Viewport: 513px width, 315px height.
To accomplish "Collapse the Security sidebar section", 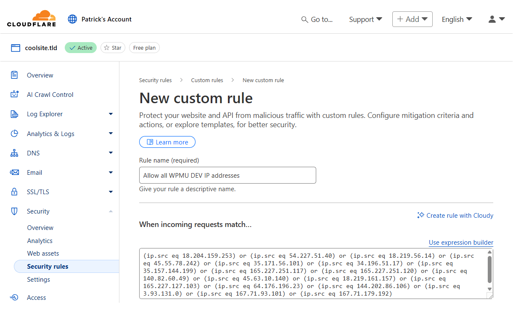I will pyautogui.click(x=111, y=211).
